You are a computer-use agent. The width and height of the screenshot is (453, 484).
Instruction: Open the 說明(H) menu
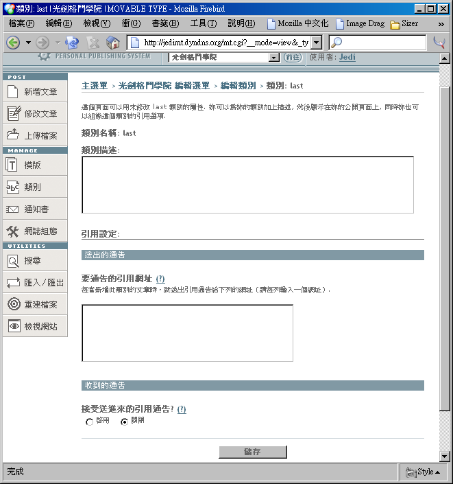241,23
